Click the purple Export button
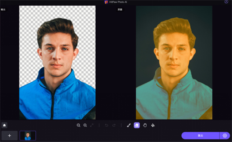This screenshot has height=142, width=232. point(200,136)
